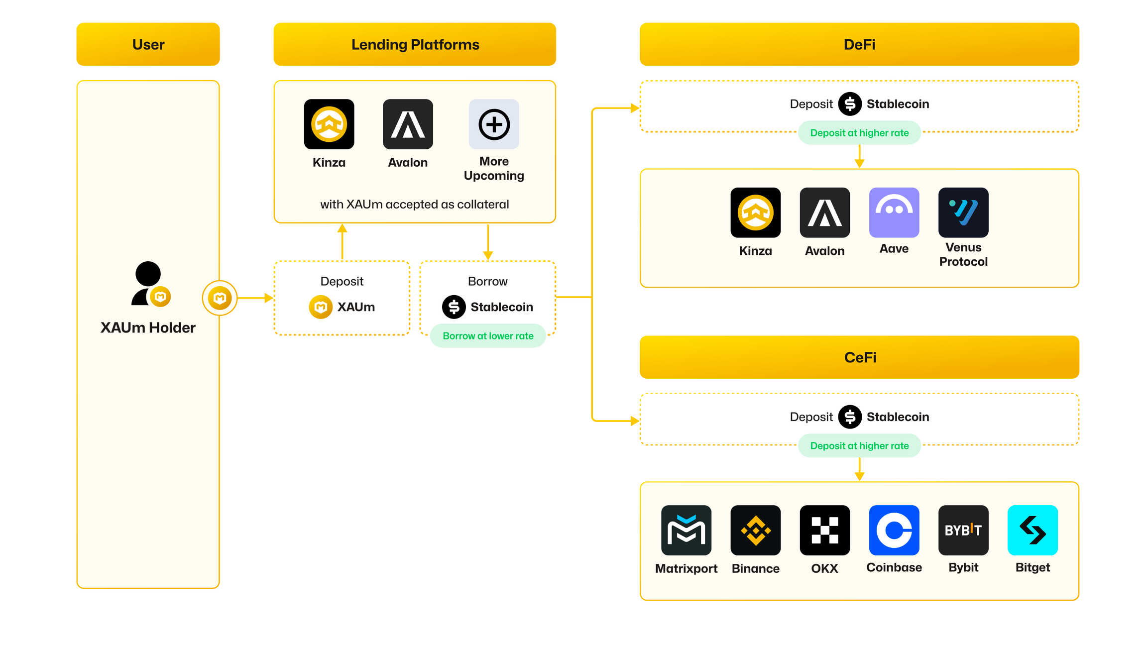Click the User header banner
The width and height of the screenshot is (1147, 645).
tap(148, 44)
